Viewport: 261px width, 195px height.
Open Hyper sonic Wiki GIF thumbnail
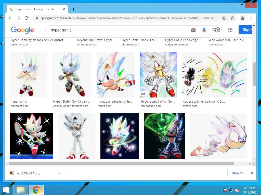[x=158, y=75]
